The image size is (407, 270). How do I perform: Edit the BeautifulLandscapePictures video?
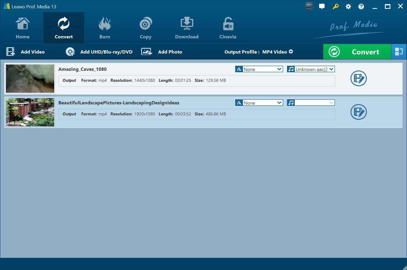(x=358, y=112)
